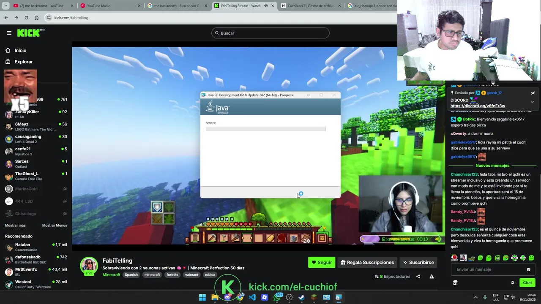
Task: Open WhatsApp from the taskbar
Action: pyautogui.click(x=277, y=297)
